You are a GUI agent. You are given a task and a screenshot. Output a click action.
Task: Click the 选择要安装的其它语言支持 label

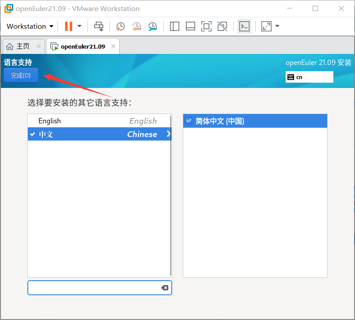click(79, 103)
